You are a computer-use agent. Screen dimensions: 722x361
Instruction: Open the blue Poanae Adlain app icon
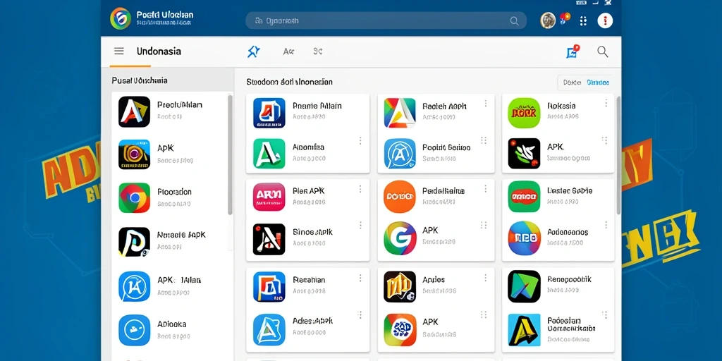[x=269, y=113]
